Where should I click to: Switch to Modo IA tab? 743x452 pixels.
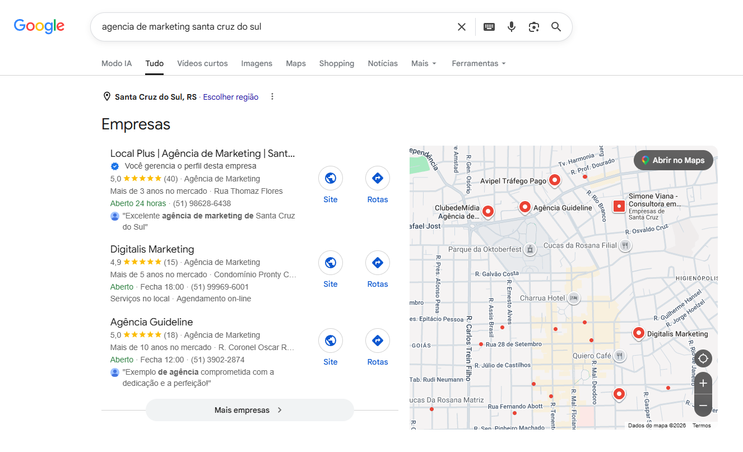(117, 63)
